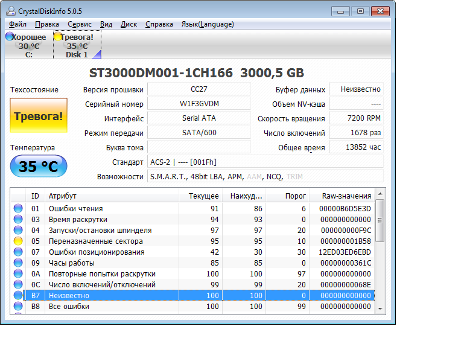Click the status icon for 09 Часы работы
Image resolution: width=464 pixels, height=338 pixels.
point(18,263)
